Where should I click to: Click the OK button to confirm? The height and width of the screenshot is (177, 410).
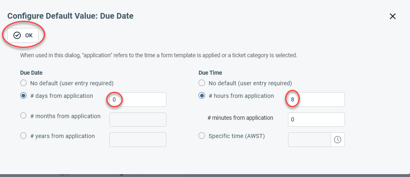point(23,35)
